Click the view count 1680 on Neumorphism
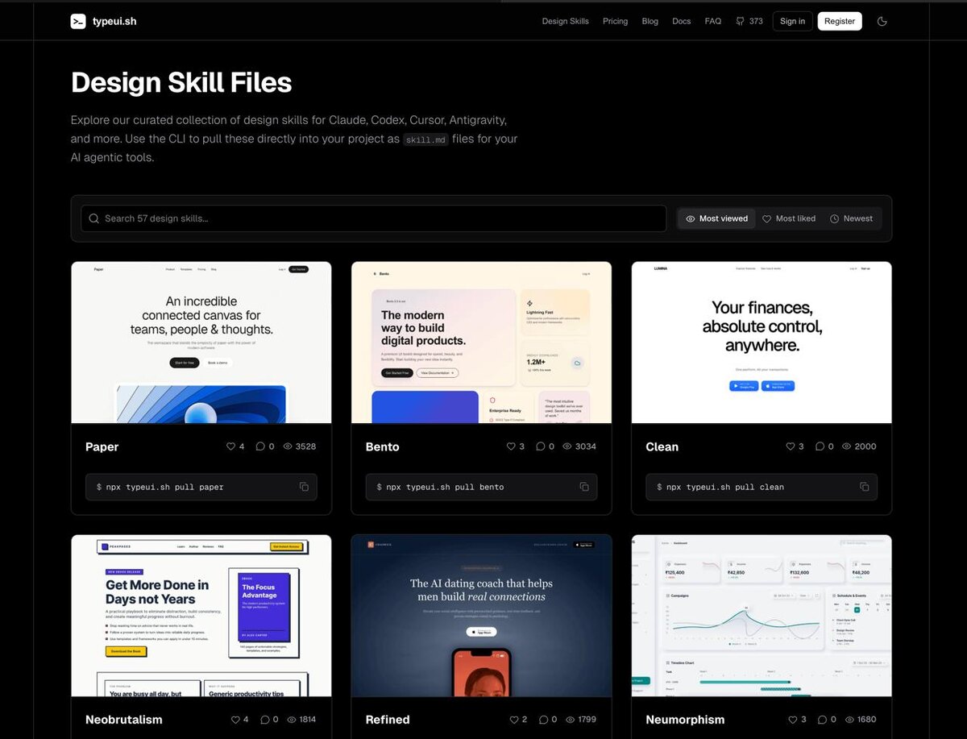 coord(861,720)
